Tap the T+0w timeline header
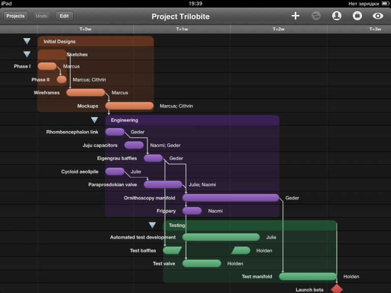Image resolution: width=391 pixels, height=293 pixels. 86,29
